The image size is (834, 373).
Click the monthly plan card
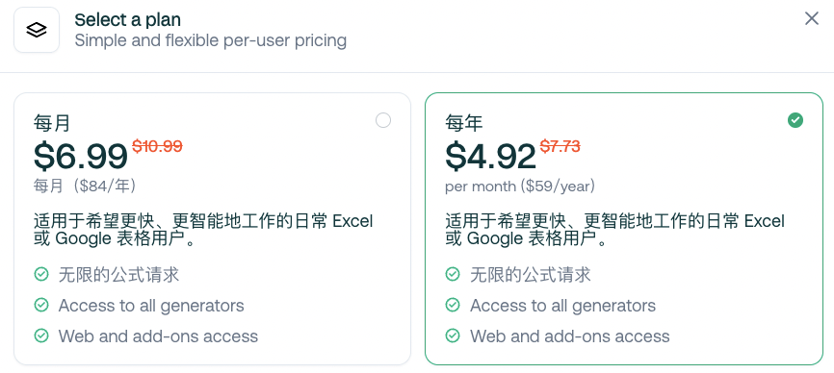pos(212,229)
